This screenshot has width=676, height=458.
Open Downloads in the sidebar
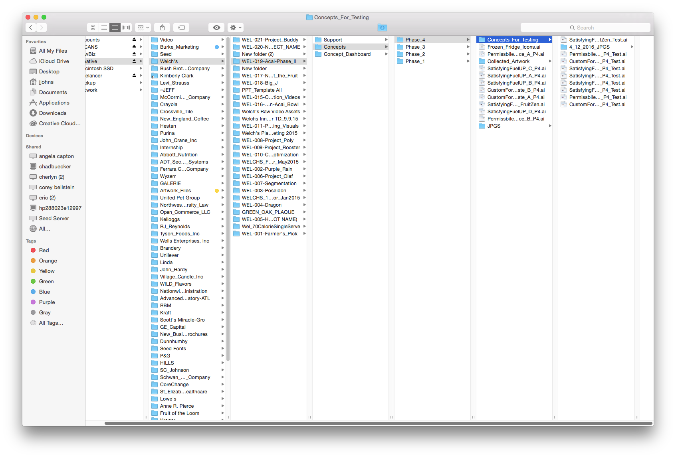click(53, 113)
